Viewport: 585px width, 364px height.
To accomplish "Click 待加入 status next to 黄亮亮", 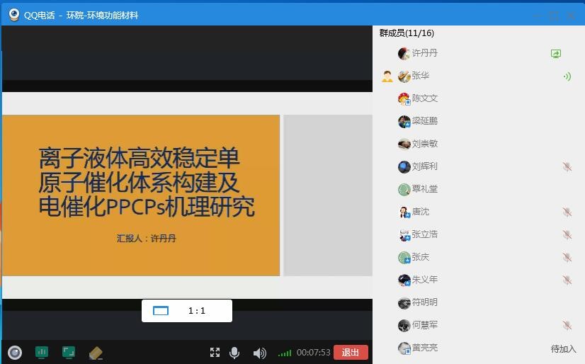I will [563, 348].
